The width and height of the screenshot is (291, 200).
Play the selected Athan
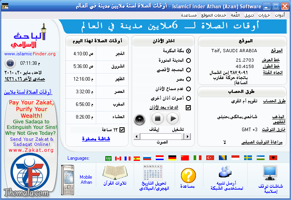(173, 119)
